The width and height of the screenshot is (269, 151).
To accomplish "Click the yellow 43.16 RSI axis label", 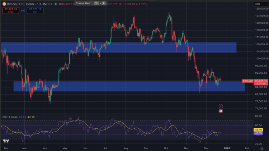I will (258, 130).
